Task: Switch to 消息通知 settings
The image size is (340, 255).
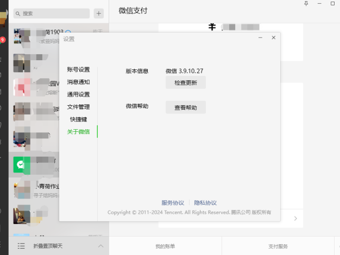Action: pos(78,82)
